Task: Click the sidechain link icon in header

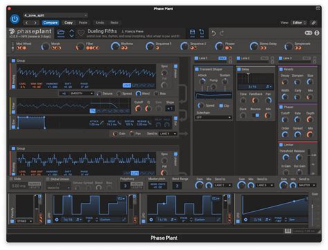Action: click(x=313, y=23)
